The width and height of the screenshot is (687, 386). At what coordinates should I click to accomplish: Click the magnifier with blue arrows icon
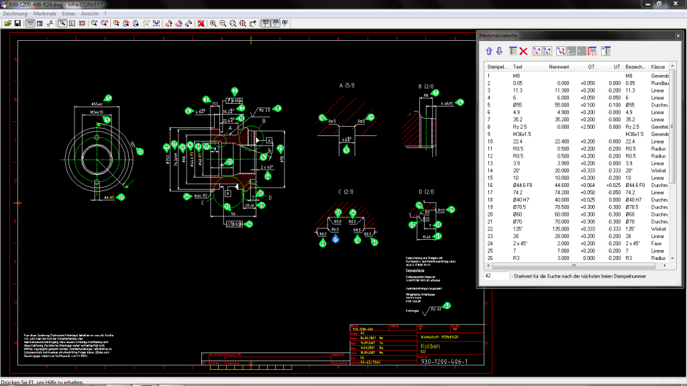[x=136, y=23]
